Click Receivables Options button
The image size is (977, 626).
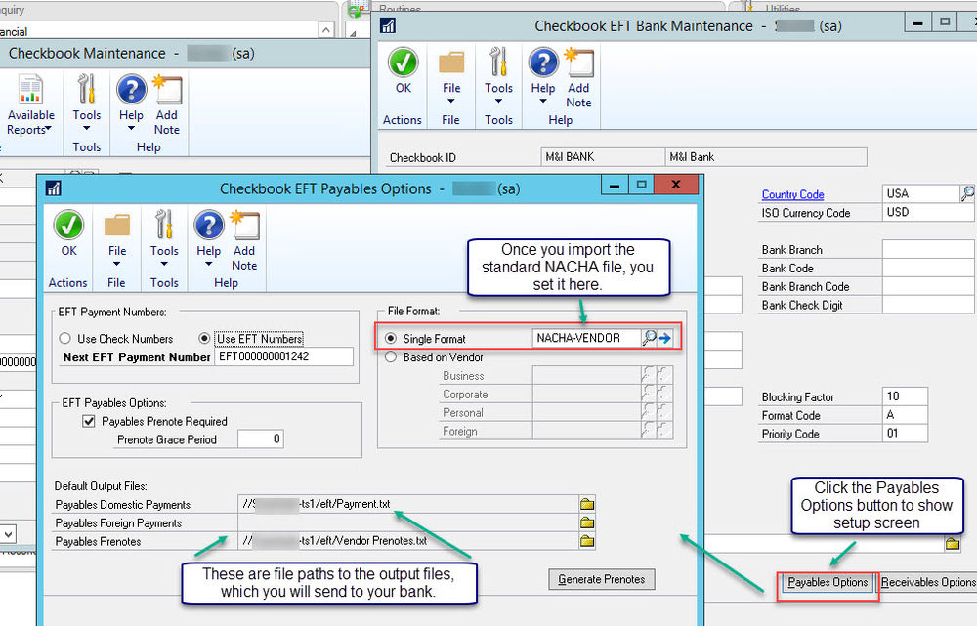point(928,582)
